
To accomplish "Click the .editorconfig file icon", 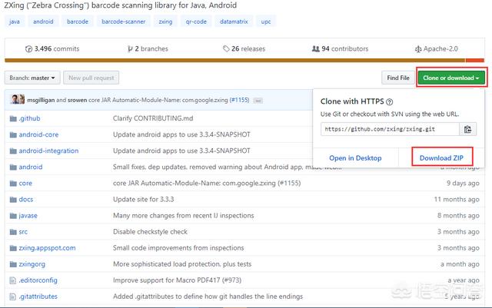I will 12,280.
